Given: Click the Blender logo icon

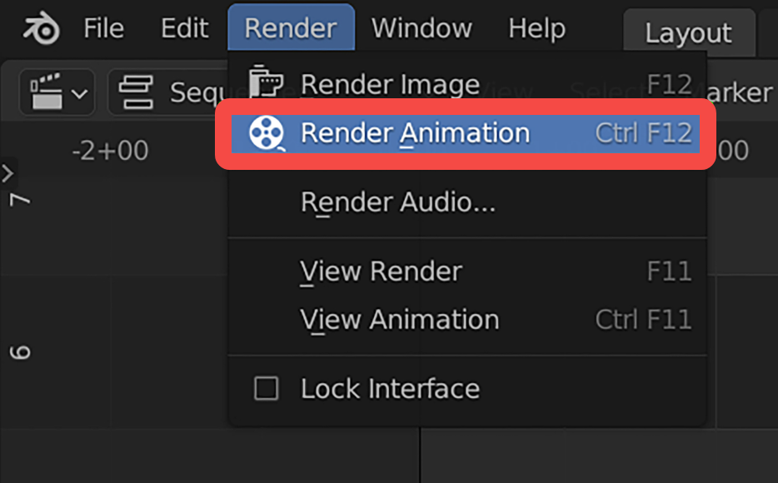Looking at the screenshot, I should click(39, 27).
